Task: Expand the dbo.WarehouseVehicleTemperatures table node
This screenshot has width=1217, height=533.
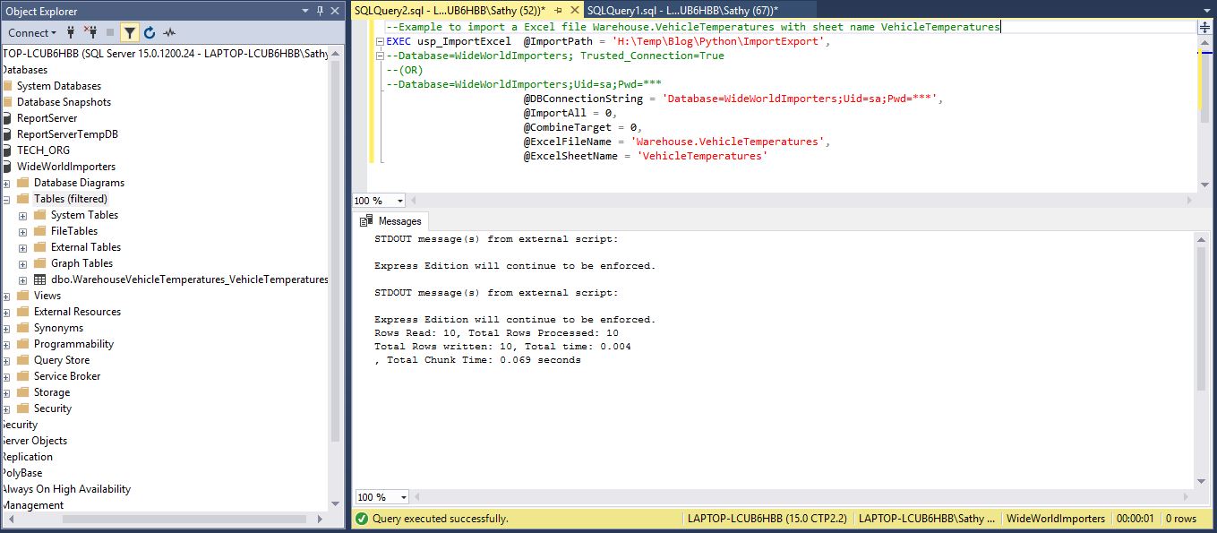Action: click(x=23, y=279)
